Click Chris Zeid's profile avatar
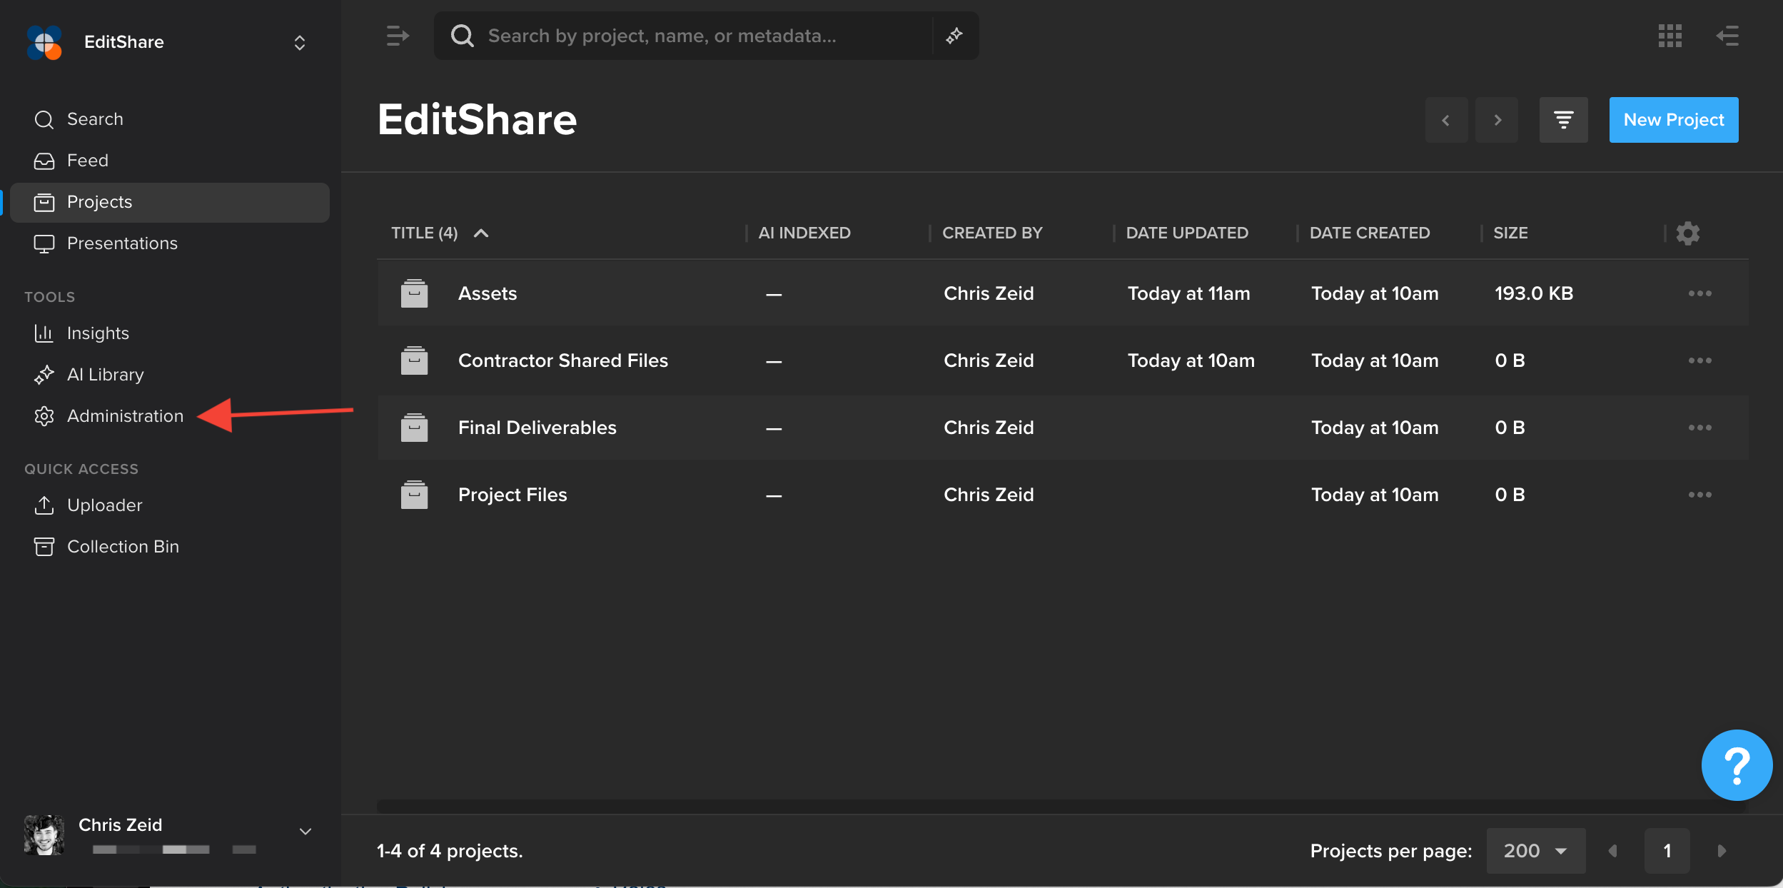The image size is (1783, 888). (44, 834)
